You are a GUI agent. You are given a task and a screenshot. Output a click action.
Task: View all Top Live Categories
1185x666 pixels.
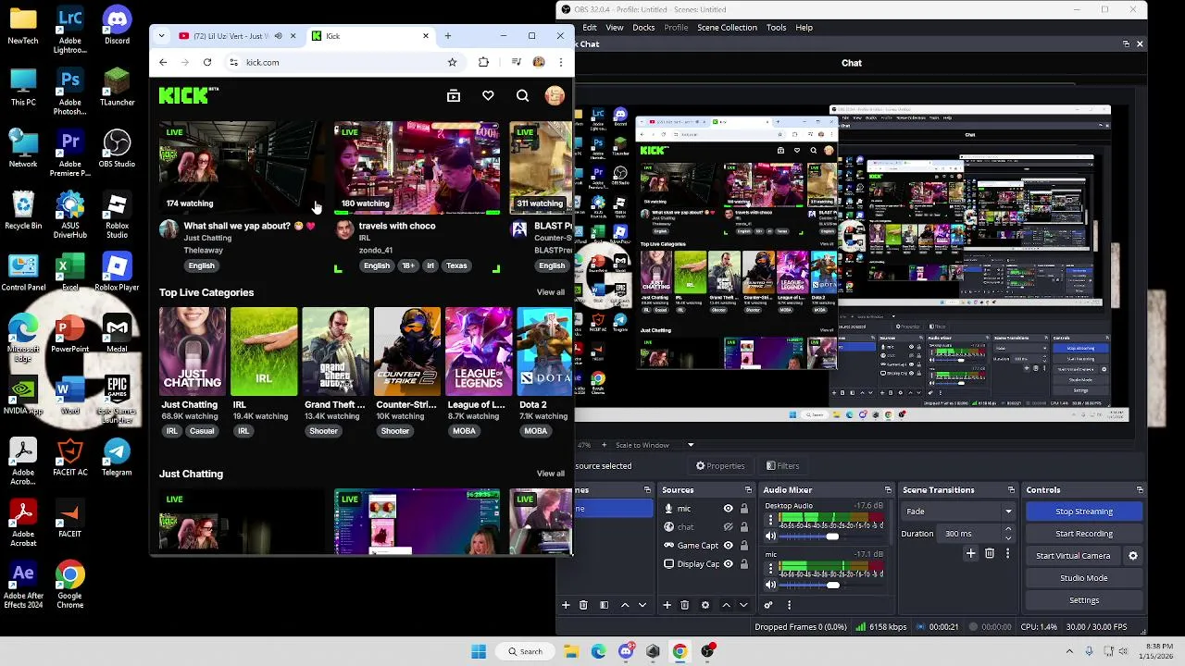point(551,292)
